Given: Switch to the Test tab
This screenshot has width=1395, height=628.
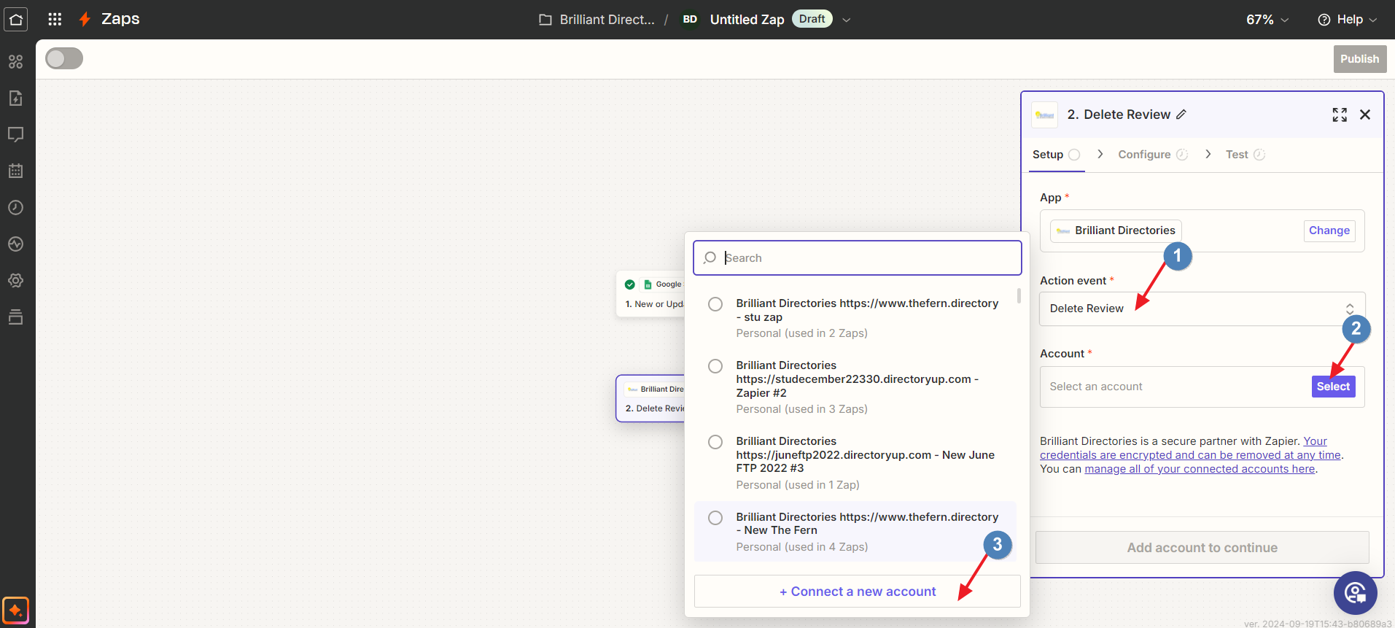Looking at the screenshot, I should (1245, 155).
